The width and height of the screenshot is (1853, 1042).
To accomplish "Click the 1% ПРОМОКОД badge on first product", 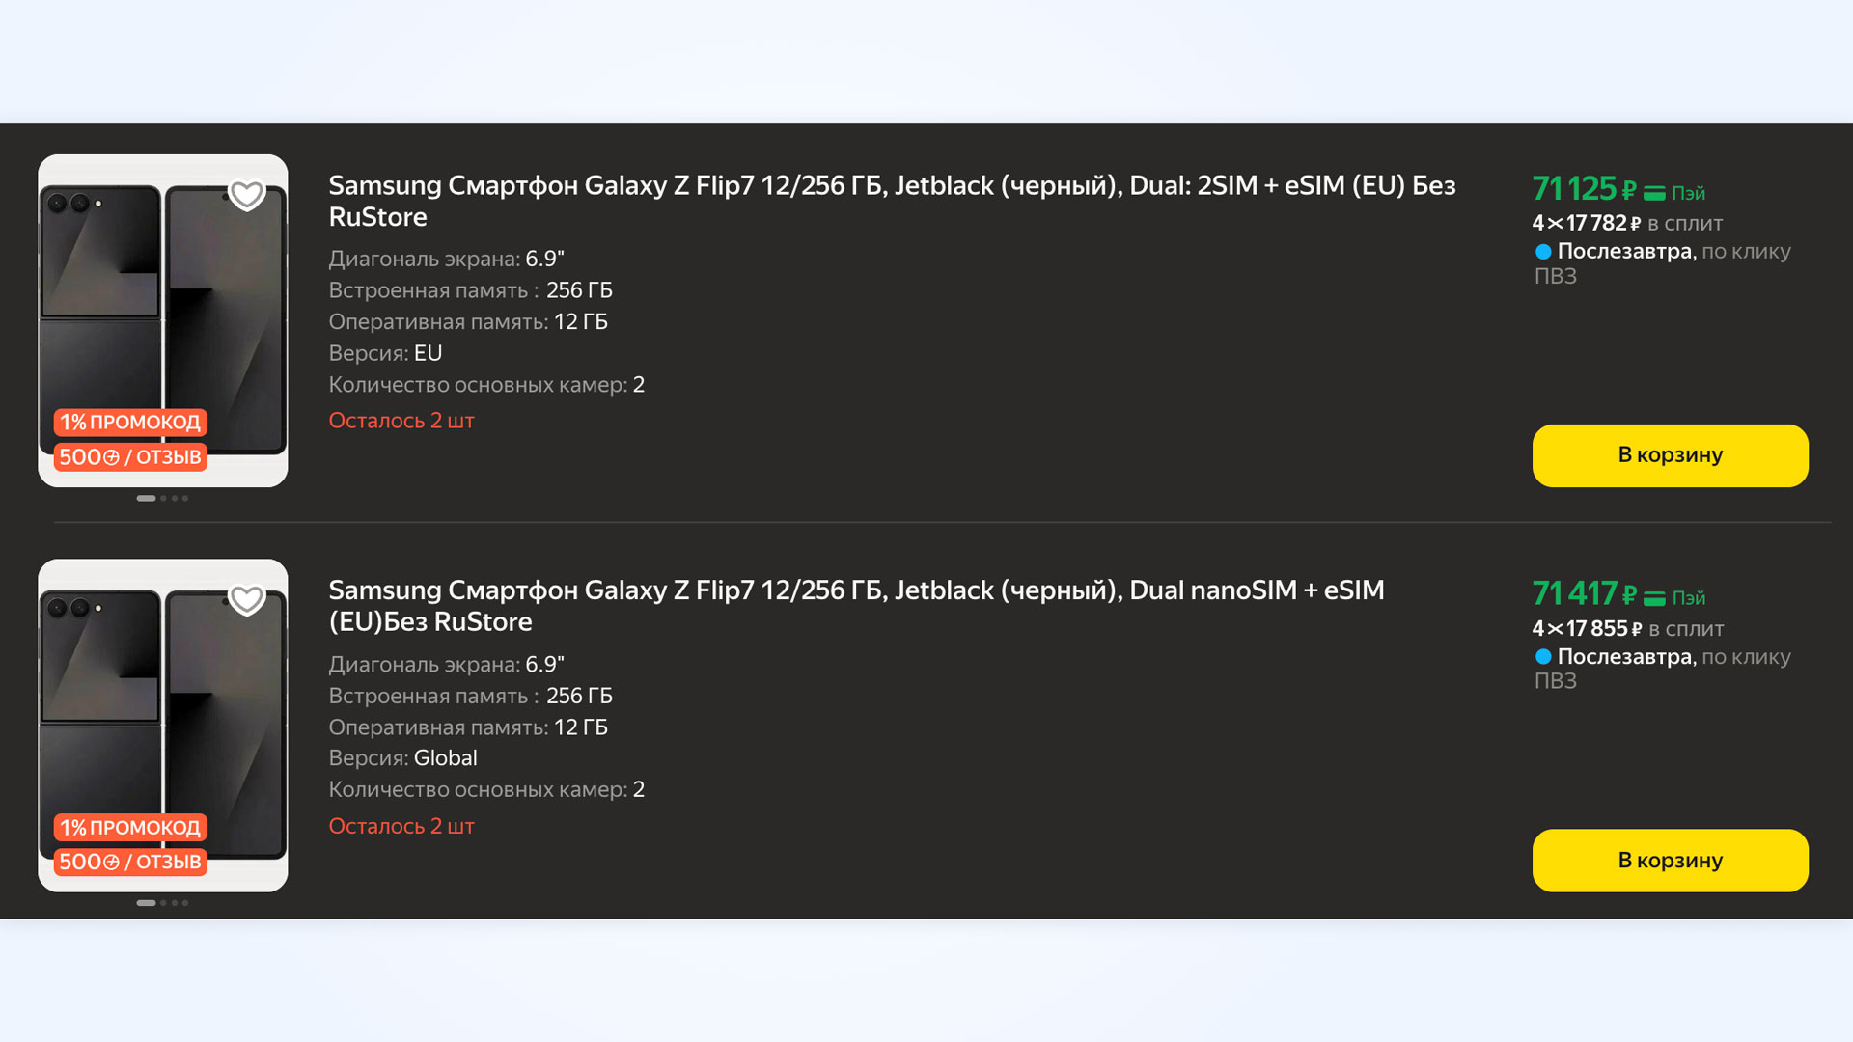I will point(129,423).
